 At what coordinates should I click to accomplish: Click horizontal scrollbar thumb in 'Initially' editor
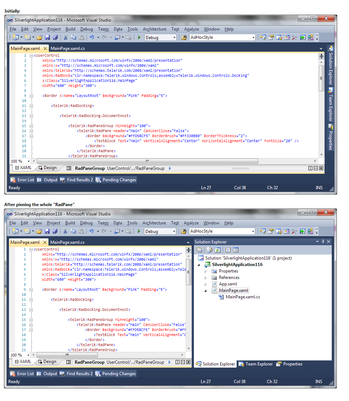coord(148,161)
